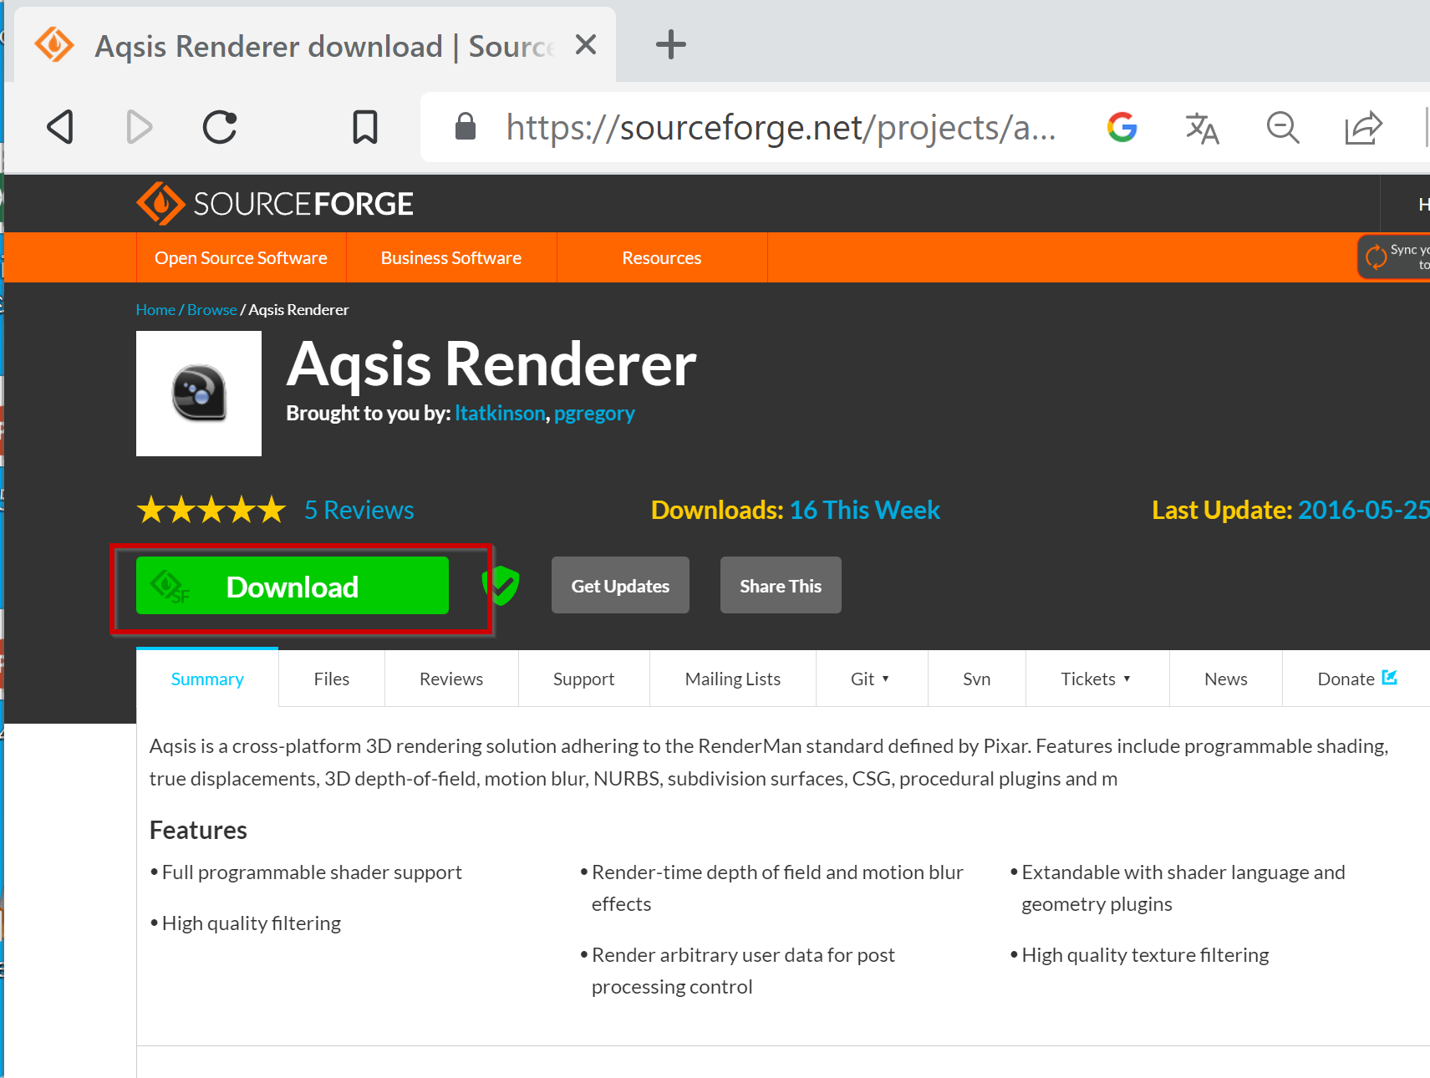
Task: Open the Business Software menu
Action: click(x=451, y=257)
